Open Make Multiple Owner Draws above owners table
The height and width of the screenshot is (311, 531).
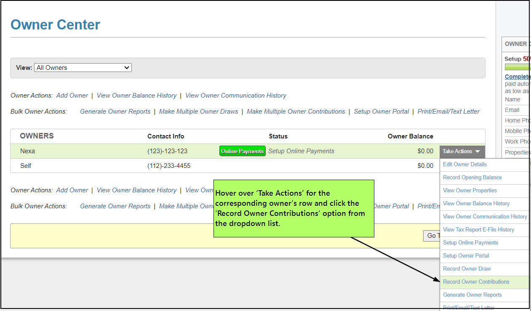click(198, 112)
